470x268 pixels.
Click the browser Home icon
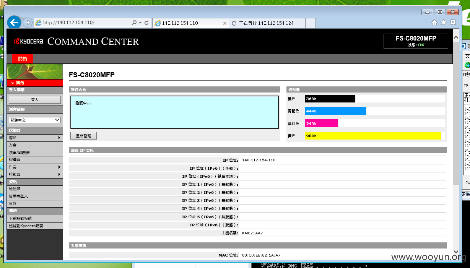pyautogui.click(x=434, y=23)
